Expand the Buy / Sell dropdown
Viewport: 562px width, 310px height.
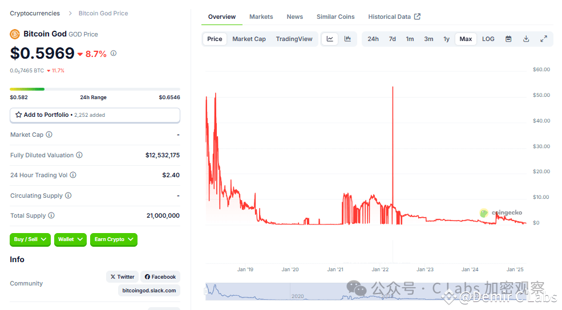click(30, 239)
